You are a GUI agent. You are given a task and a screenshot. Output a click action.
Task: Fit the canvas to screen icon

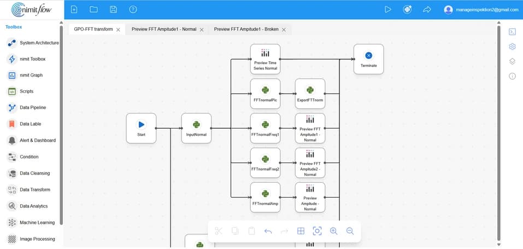click(317, 231)
